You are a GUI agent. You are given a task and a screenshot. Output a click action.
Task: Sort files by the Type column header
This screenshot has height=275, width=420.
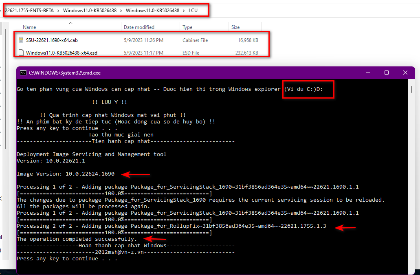pos(187,27)
